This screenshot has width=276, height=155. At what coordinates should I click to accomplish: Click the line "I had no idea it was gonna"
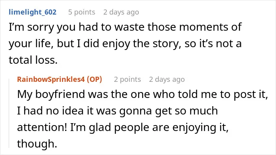click(x=117, y=111)
